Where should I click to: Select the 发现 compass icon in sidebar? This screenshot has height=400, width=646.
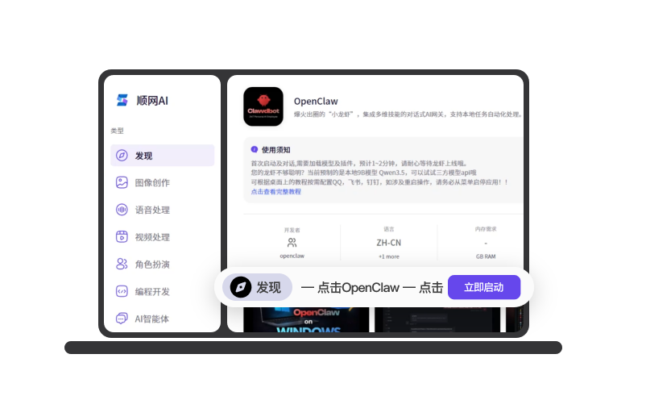click(x=122, y=156)
